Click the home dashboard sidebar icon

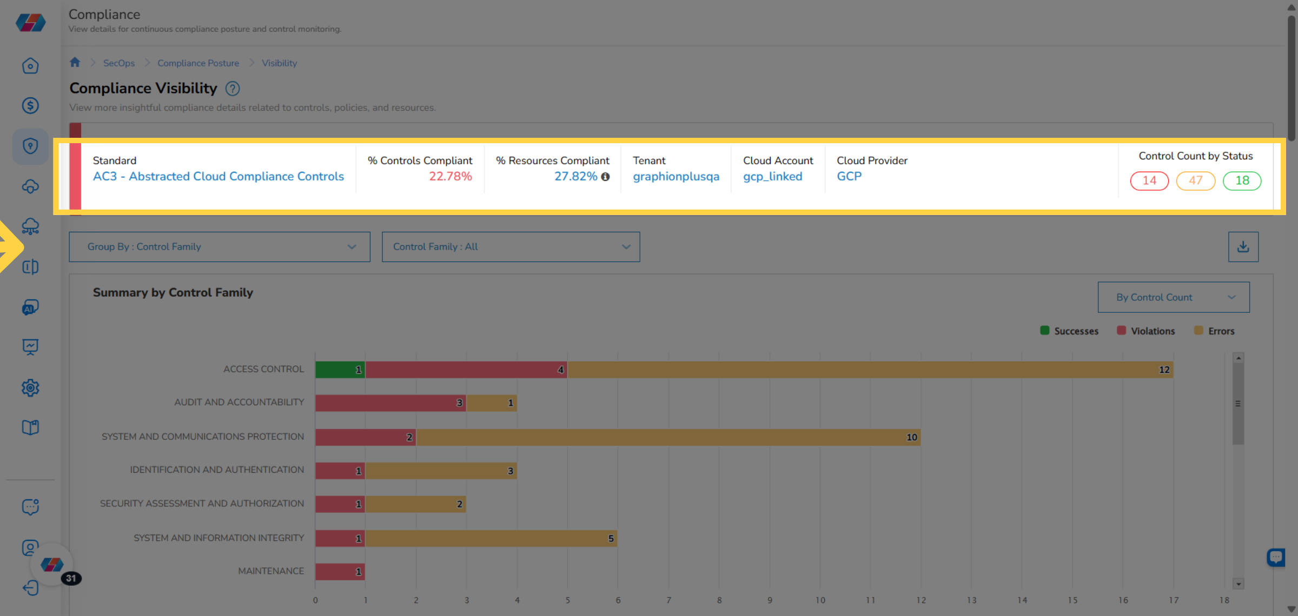(30, 66)
